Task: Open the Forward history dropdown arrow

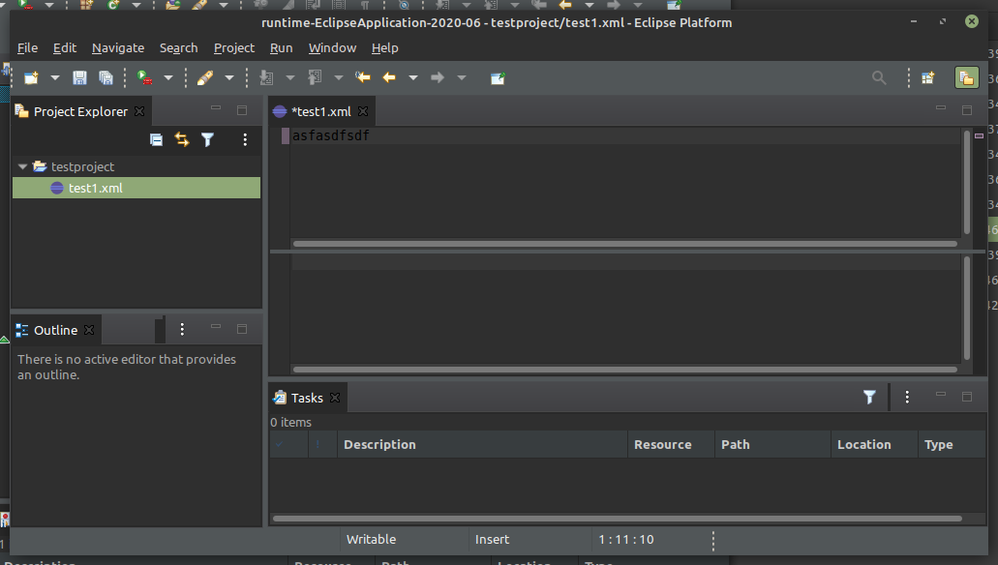Action: pos(462,77)
